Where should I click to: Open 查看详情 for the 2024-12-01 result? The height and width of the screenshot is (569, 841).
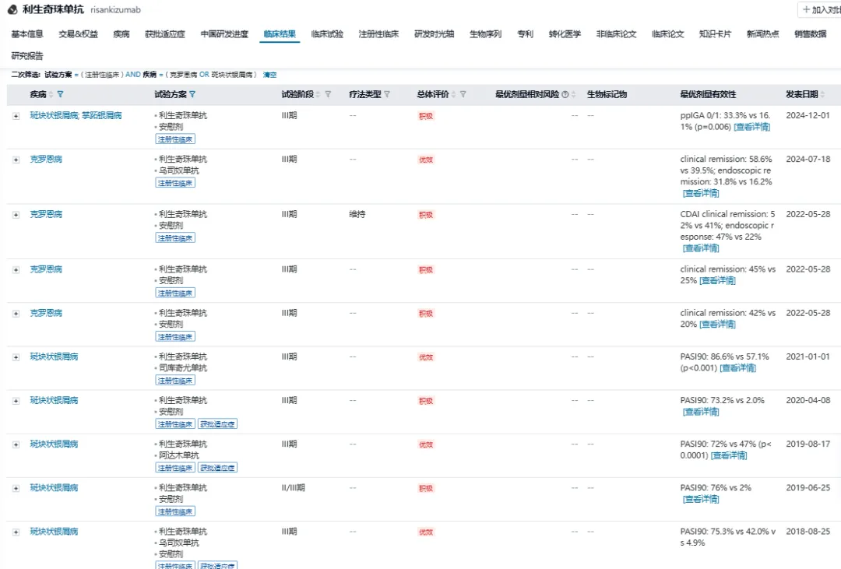pyautogui.click(x=751, y=127)
